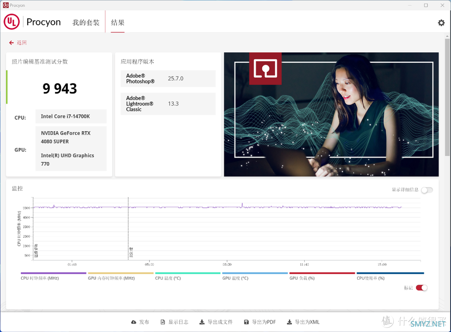The image size is (451, 332).
Task: Click the NVIDIA GeForce RTX 4080 SUPER text
Action: tap(66, 137)
